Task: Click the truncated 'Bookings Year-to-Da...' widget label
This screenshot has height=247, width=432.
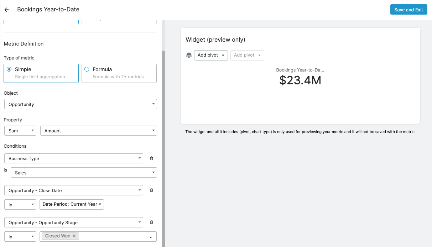Action: pyautogui.click(x=300, y=70)
